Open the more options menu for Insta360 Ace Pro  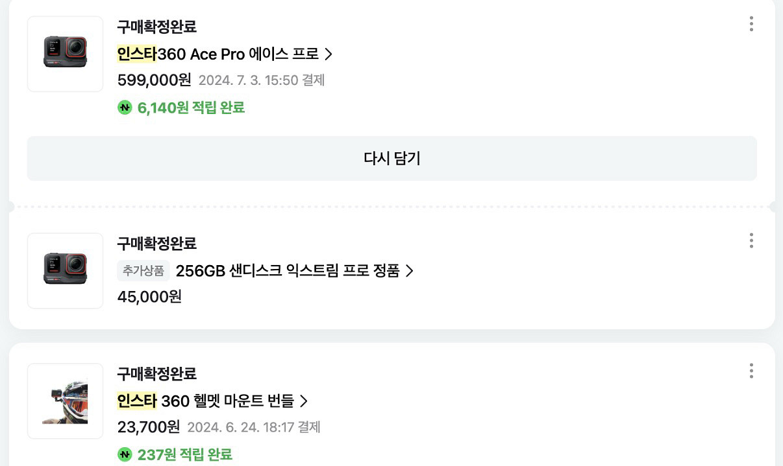coord(751,24)
